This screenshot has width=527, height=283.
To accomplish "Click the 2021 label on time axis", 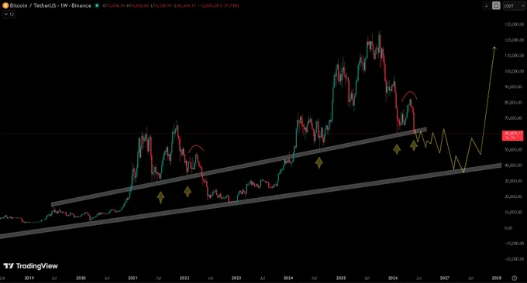I will tap(133, 278).
